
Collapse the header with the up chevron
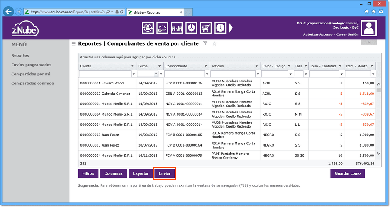pos(368,43)
